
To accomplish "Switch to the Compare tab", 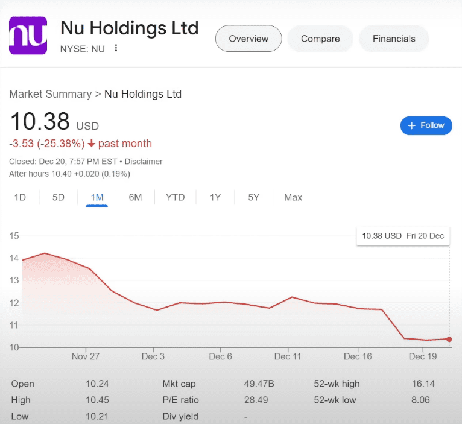I will pos(320,39).
